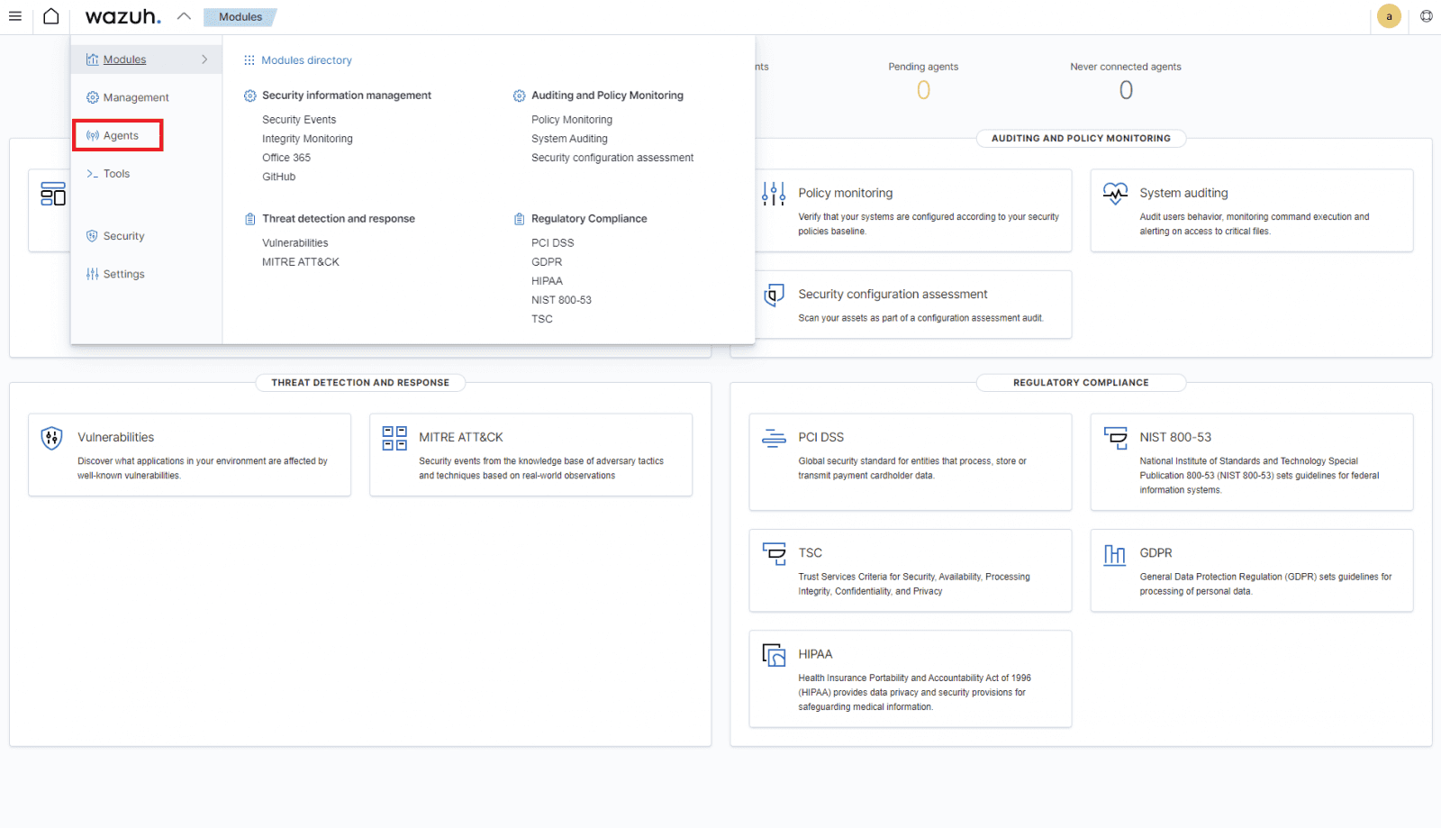Open the TSC card
Viewport: 1441px width, 828px height.
pos(910,570)
